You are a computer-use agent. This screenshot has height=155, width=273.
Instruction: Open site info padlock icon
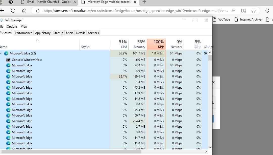click(x=38, y=11)
